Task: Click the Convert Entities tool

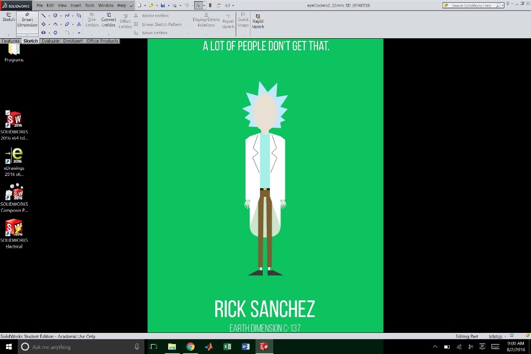Action: pos(108,20)
